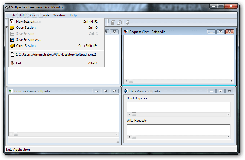245x160 pixels.
Task: Minimize the Data View window
Action: click(211, 91)
